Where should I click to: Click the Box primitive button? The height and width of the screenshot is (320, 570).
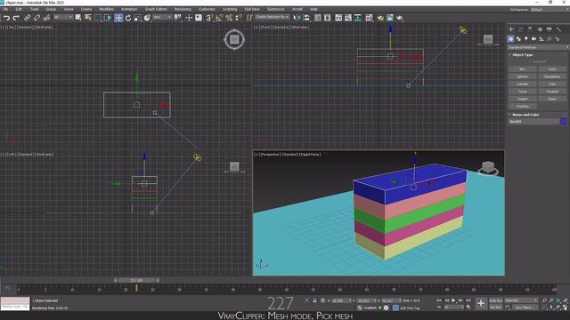tap(523, 69)
